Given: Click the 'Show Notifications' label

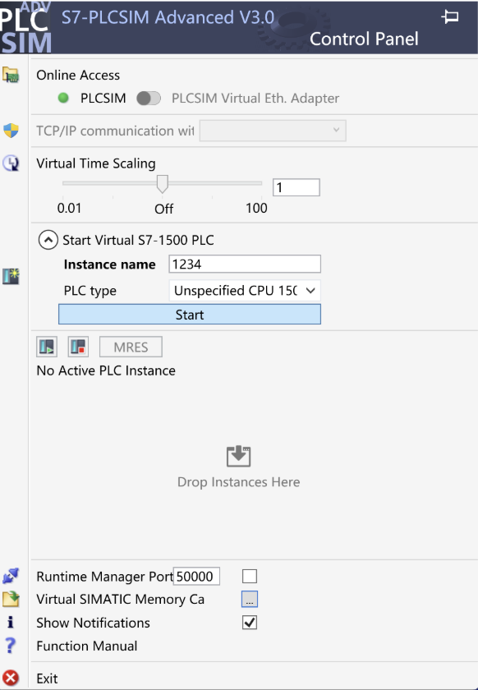Looking at the screenshot, I should click(94, 623).
